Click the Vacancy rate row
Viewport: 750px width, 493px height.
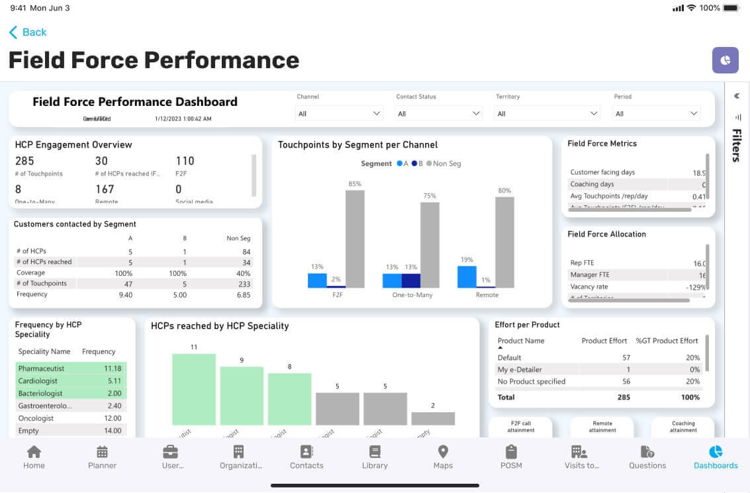pyautogui.click(x=637, y=287)
